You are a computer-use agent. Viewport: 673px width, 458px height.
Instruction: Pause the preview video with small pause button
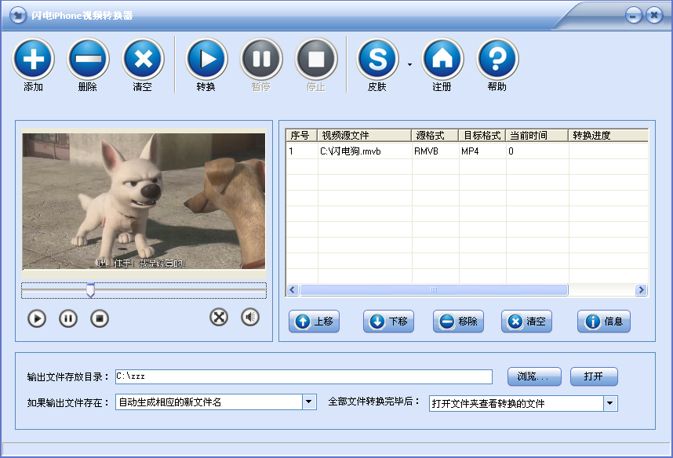[x=68, y=318]
